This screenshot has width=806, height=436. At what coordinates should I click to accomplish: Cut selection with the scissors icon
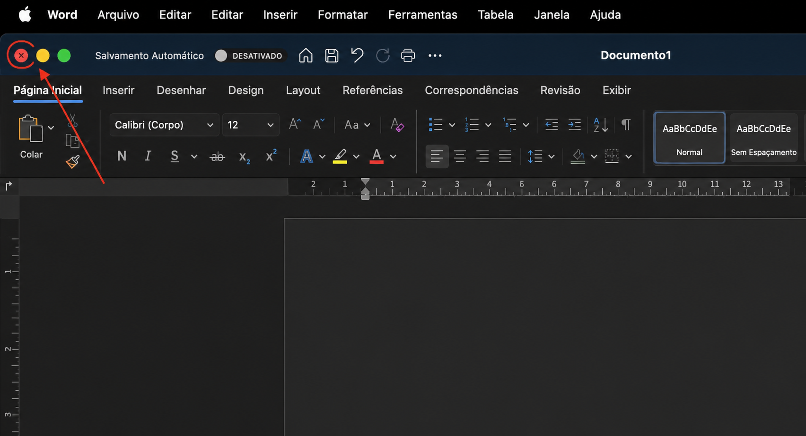(72, 120)
